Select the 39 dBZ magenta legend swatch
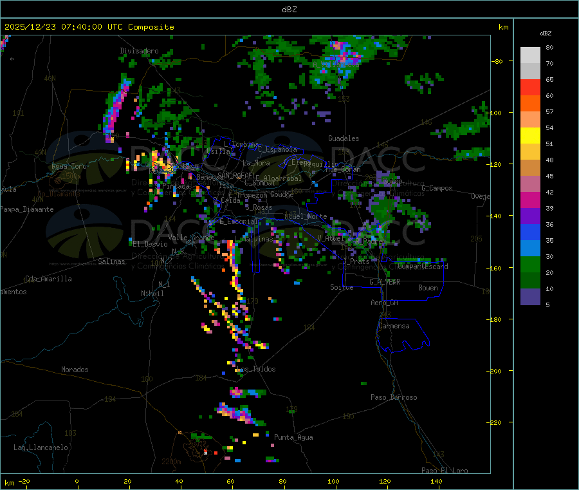The image size is (579, 490). [x=530, y=200]
